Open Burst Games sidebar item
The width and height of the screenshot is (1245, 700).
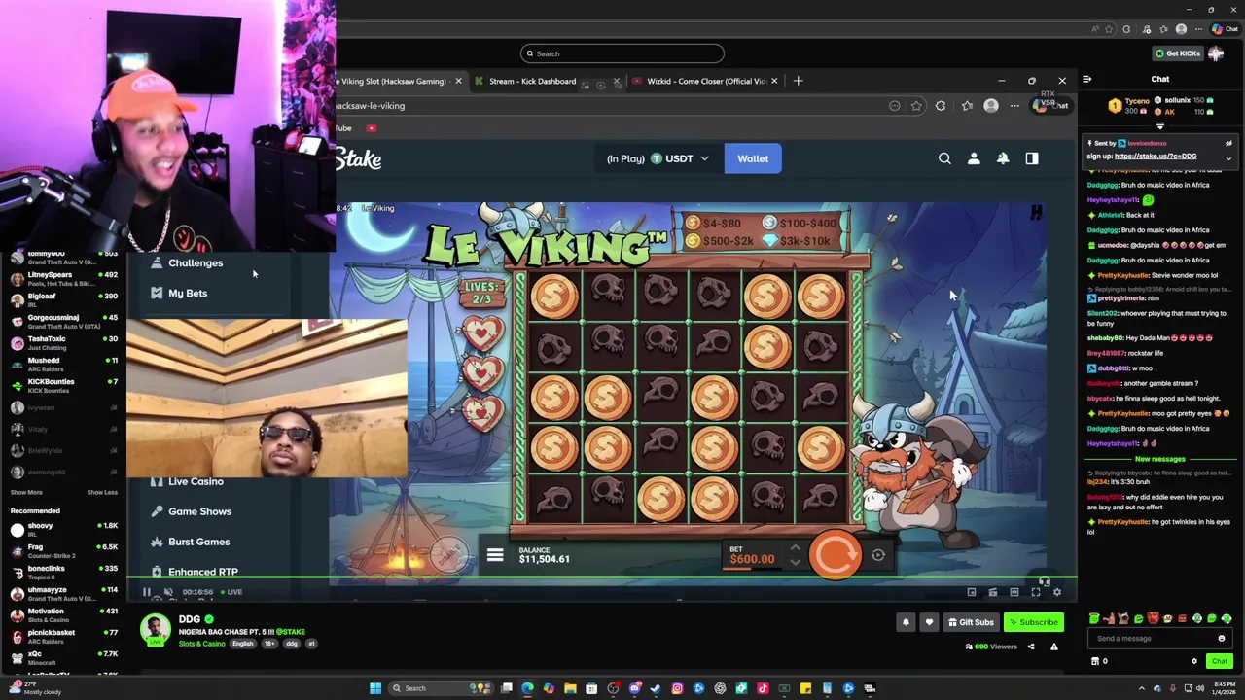point(198,542)
